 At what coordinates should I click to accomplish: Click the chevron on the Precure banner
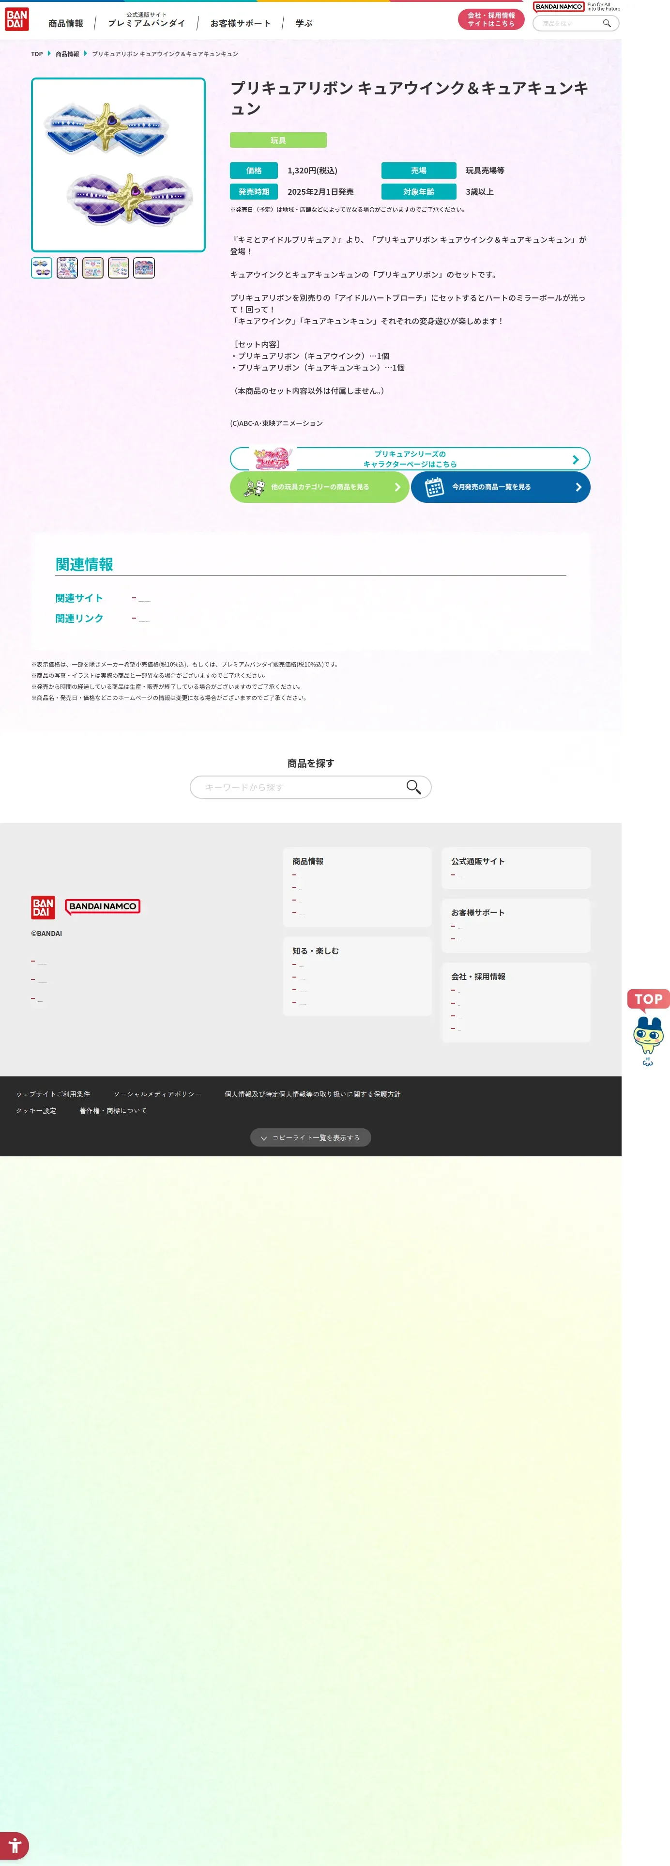(x=576, y=460)
